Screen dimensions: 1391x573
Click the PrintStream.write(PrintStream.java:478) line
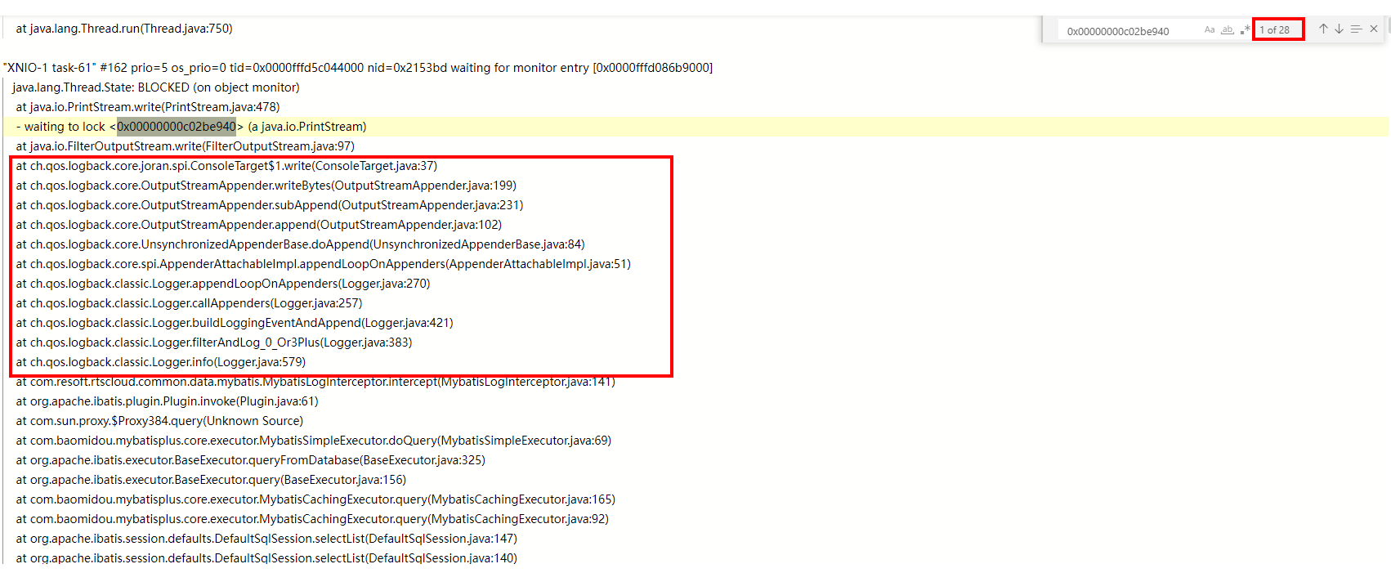(x=148, y=107)
